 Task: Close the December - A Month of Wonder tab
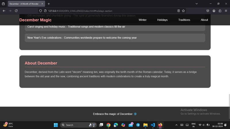42,4
